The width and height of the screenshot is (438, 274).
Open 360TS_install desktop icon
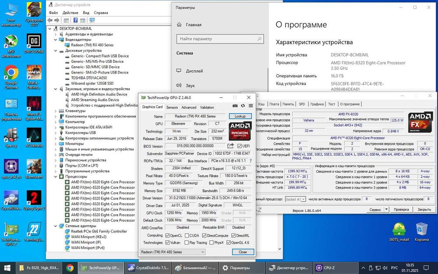pyautogui.click(x=399, y=232)
